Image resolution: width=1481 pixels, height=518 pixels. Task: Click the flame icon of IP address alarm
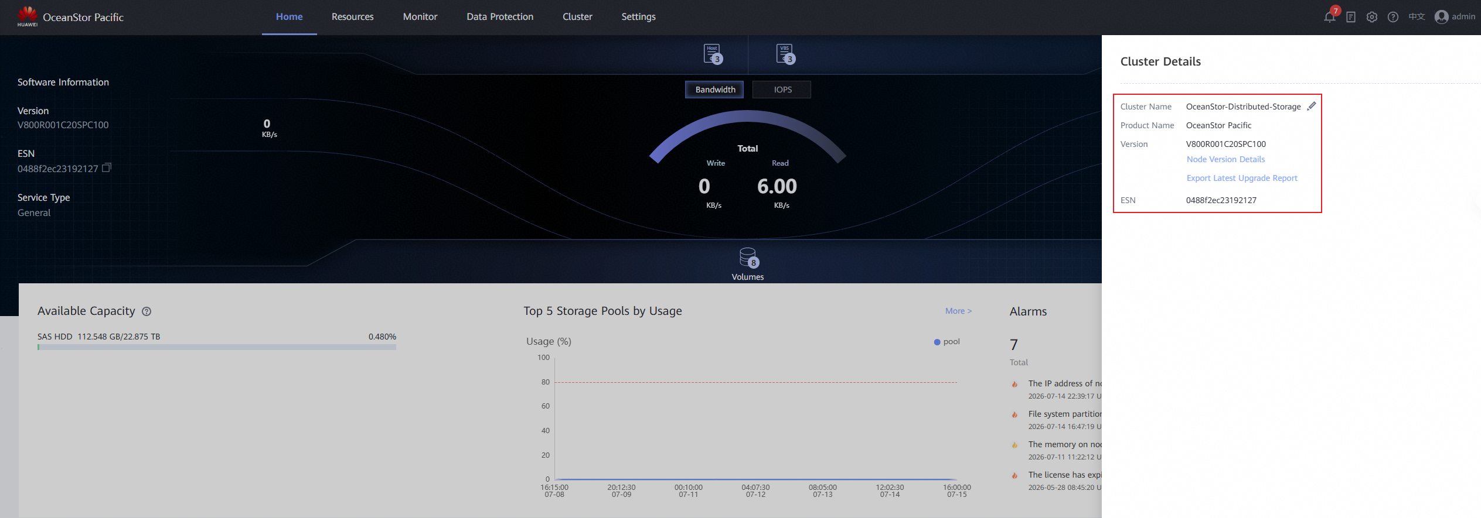tap(1014, 385)
